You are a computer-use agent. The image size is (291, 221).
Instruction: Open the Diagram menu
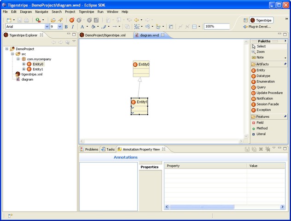coord(26,12)
